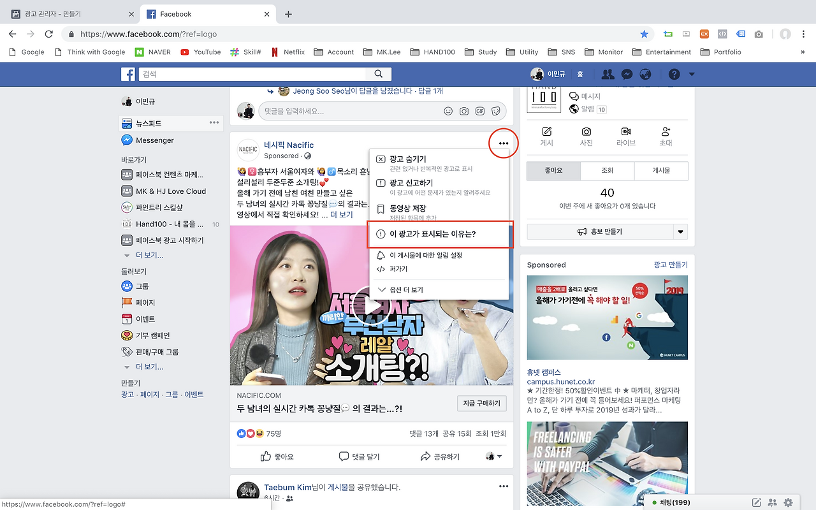The width and height of the screenshot is (816, 510).
Task: Open the notifications globe icon
Action: pyautogui.click(x=645, y=74)
